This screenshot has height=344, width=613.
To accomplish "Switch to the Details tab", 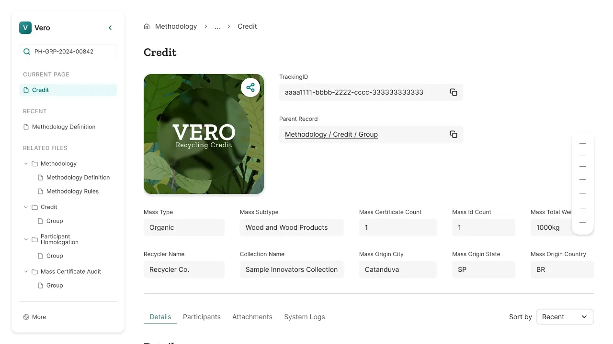I will click(x=160, y=317).
